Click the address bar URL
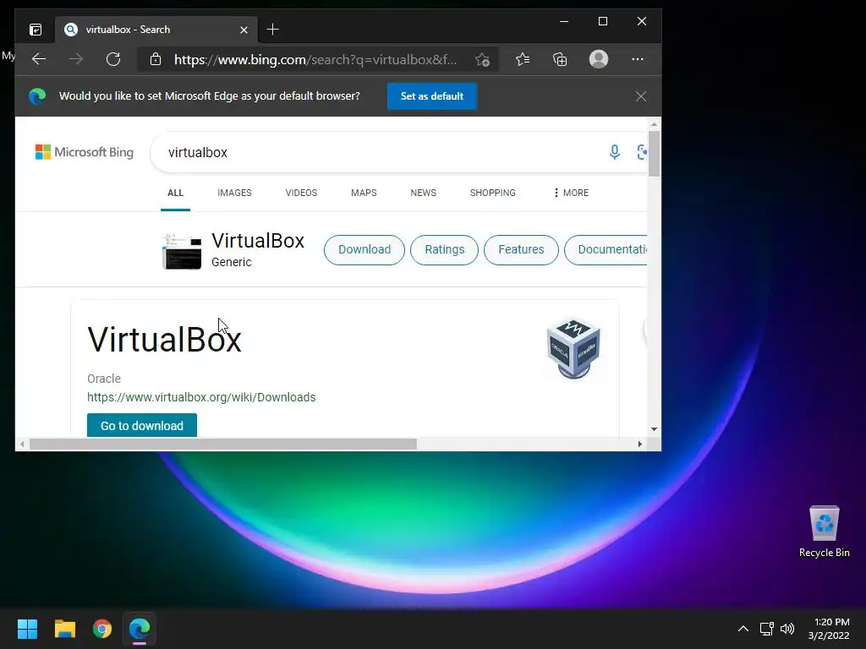 [315, 60]
